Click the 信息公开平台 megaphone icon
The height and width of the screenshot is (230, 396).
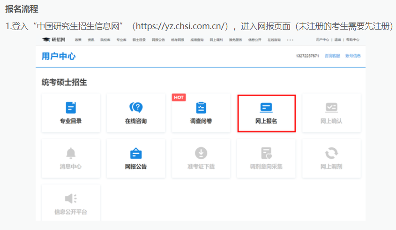point(71,199)
